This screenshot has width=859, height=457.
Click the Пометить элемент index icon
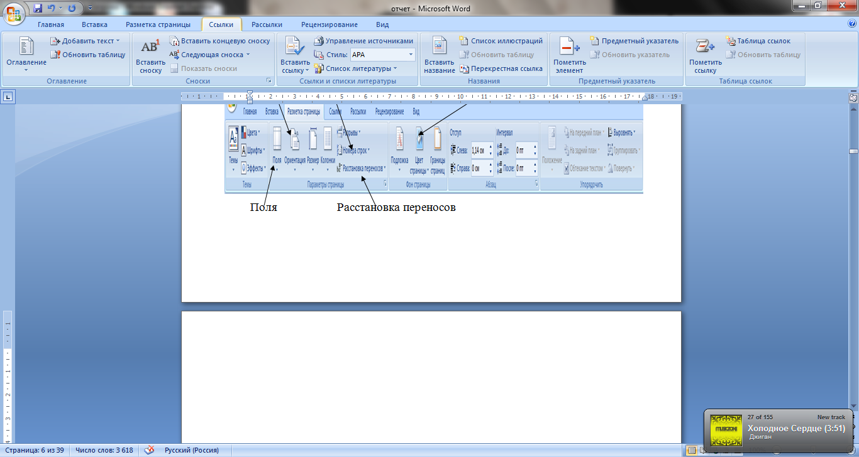(x=569, y=47)
